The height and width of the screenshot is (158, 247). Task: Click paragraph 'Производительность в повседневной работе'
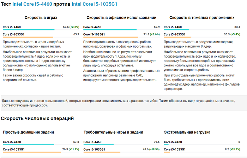click(x=118, y=44)
